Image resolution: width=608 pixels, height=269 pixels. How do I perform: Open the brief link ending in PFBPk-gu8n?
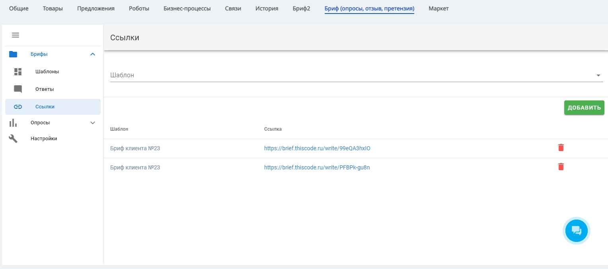317,167
